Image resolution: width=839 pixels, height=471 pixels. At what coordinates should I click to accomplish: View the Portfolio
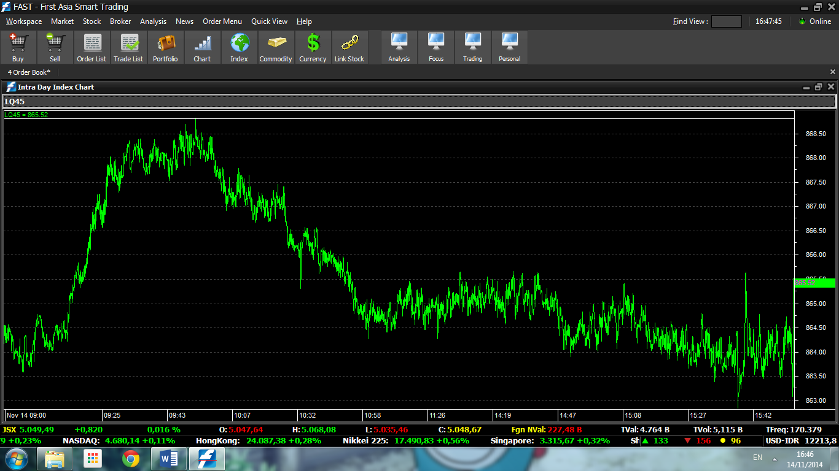[x=165, y=48]
